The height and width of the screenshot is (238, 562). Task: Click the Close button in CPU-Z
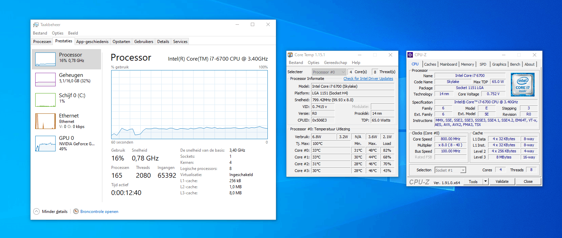528,182
